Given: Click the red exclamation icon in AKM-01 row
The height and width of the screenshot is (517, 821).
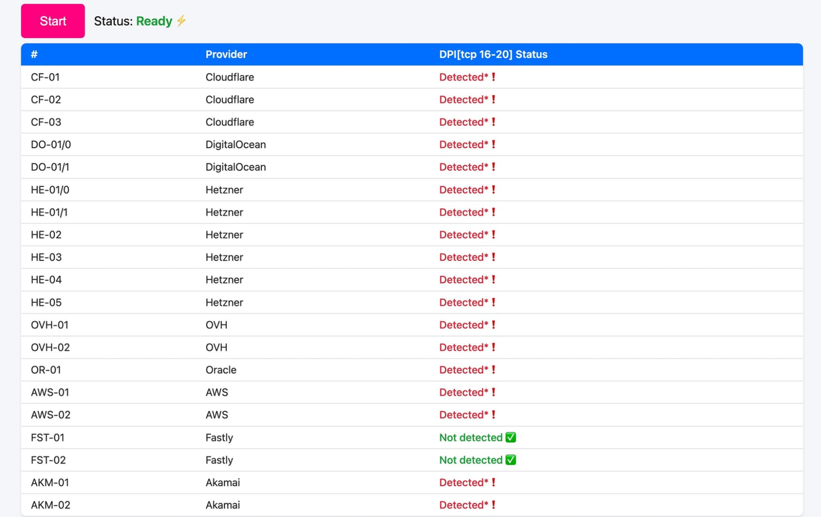Looking at the screenshot, I should coord(493,483).
